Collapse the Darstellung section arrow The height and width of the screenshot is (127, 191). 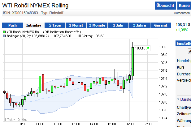[178, 99]
